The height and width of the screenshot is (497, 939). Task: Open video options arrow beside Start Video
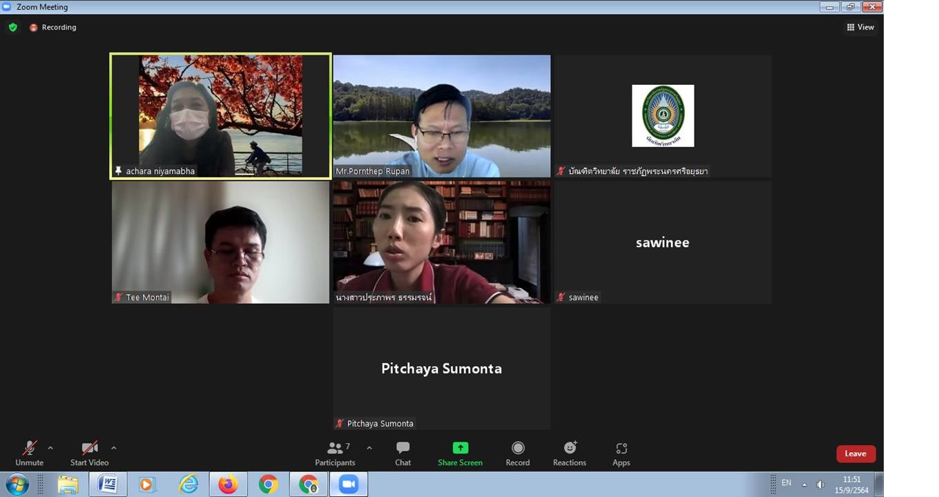114,448
